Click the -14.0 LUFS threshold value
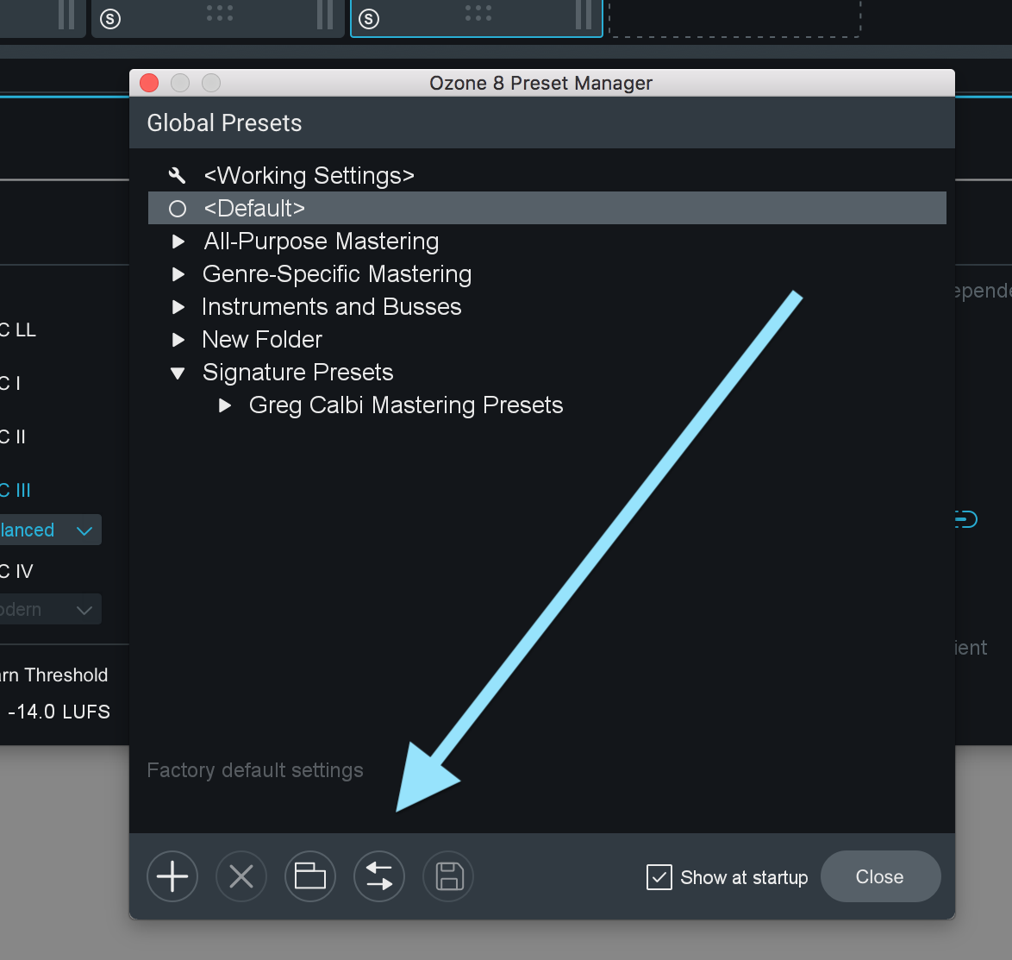The width and height of the screenshot is (1012, 960). [x=59, y=712]
